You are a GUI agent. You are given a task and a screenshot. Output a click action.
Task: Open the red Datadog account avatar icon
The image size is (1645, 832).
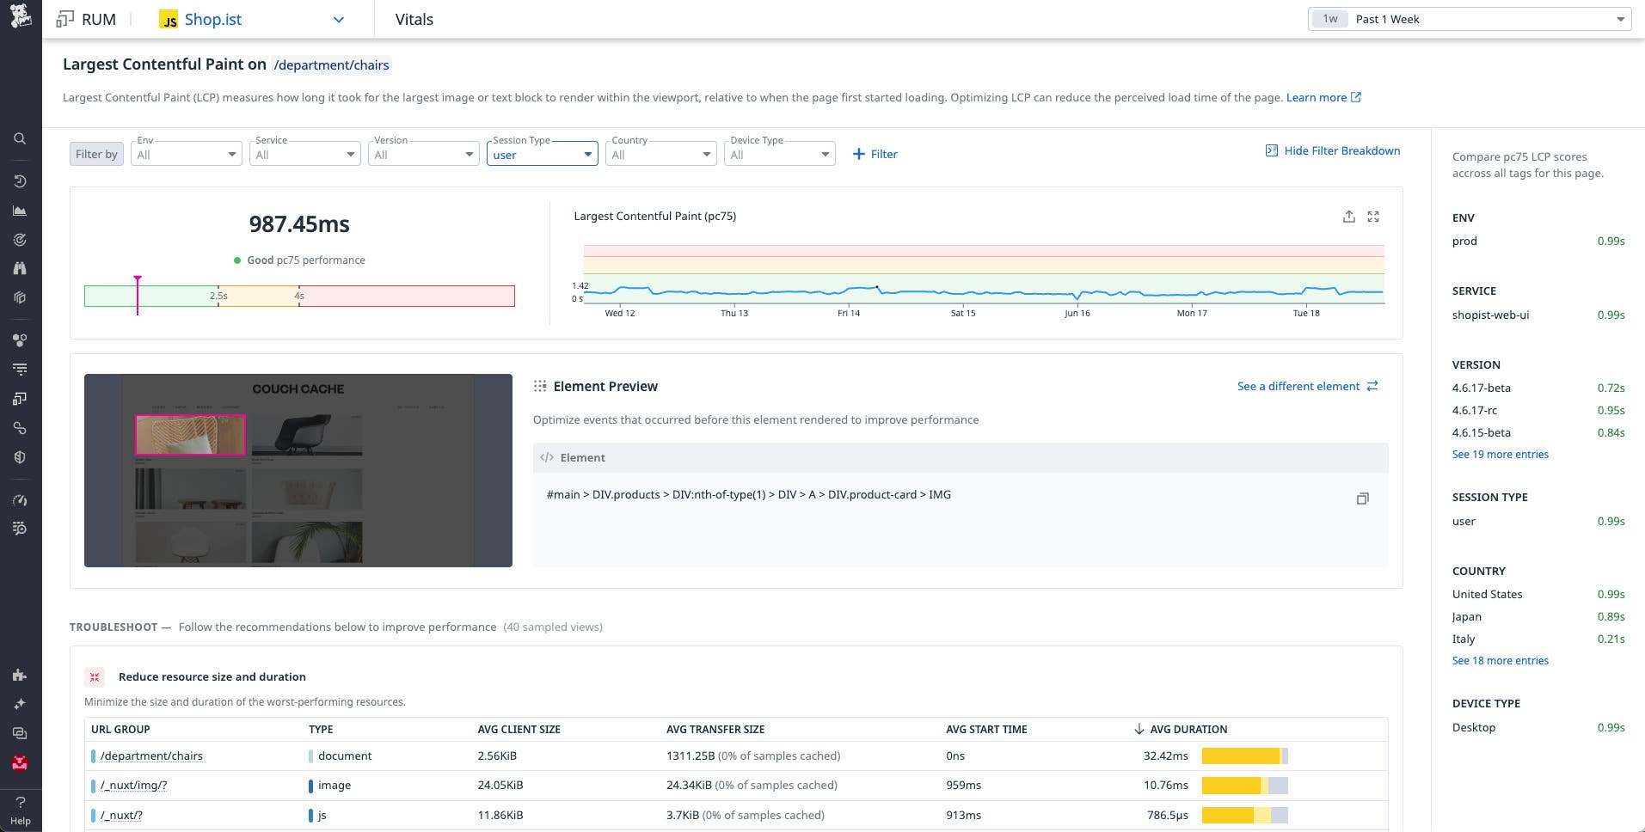(x=19, y=763)
